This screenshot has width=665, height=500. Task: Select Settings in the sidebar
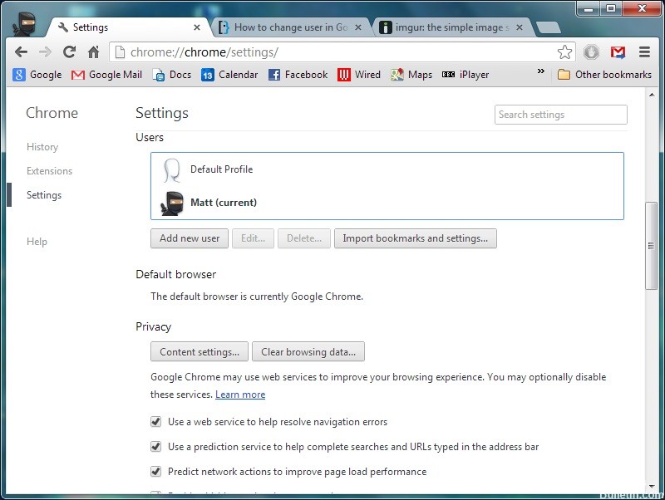coord(44,195)
